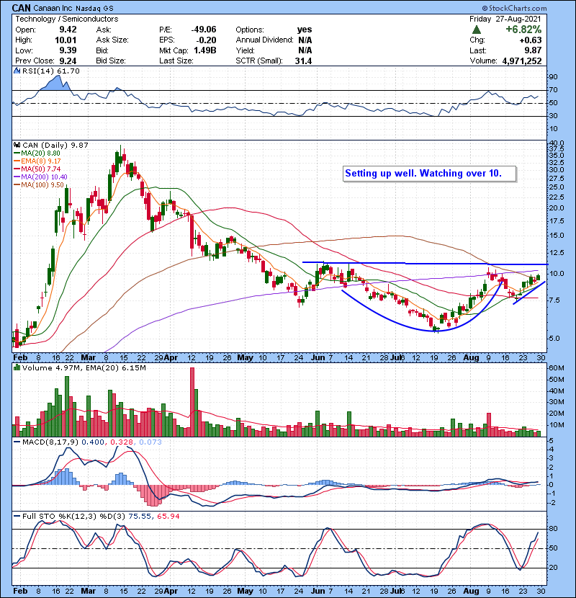The height and width of the screenshot is (598, 576).
Task: Click the MACD histogram value 0.073
Action: point(150,442)
